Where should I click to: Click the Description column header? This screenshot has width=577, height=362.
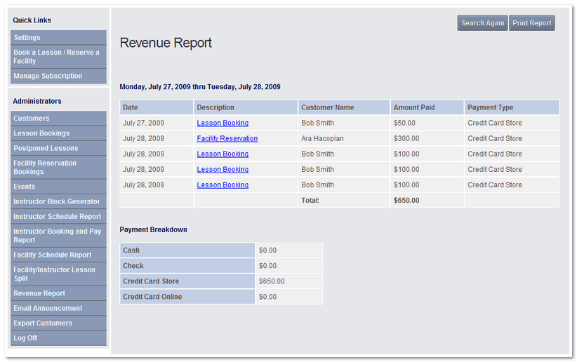click(x=246, y=107)
